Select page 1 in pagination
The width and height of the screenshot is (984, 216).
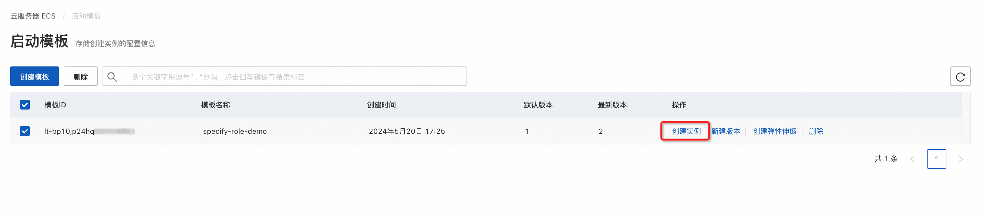point(936,159)
